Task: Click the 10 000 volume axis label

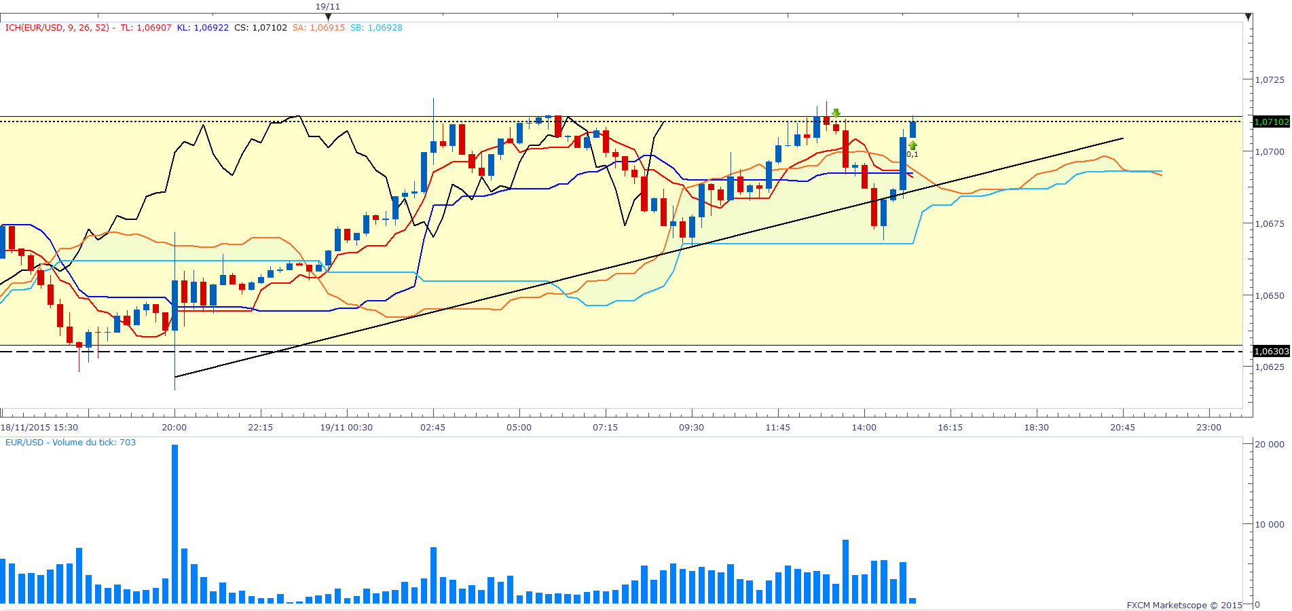Action: 1270,525
